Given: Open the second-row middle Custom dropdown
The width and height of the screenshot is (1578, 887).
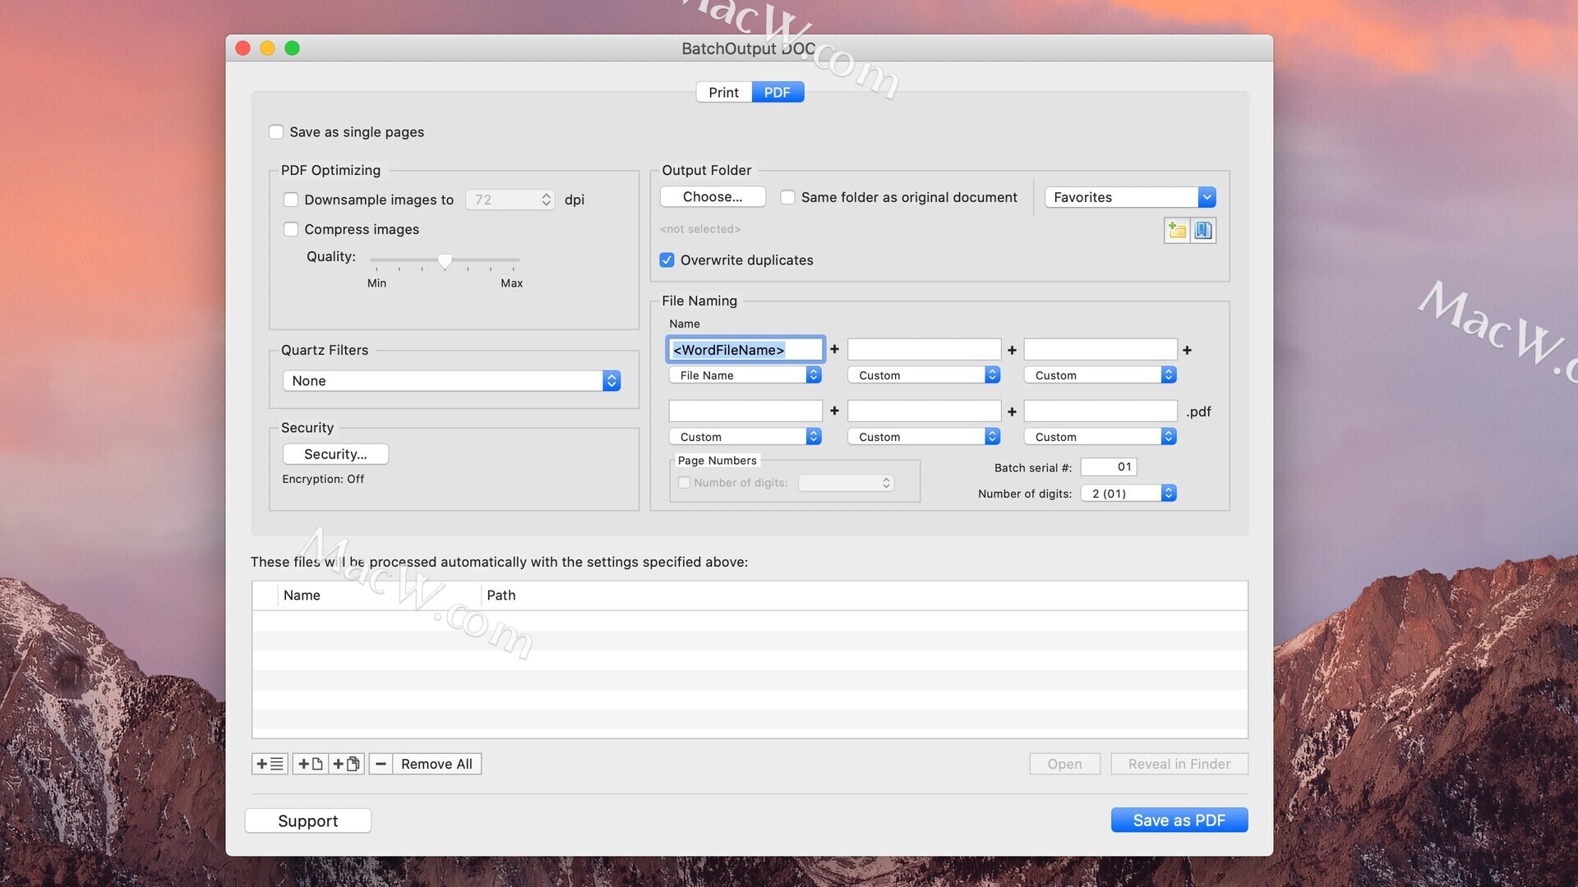Looking at the screenshot, I should coord(924,437).
